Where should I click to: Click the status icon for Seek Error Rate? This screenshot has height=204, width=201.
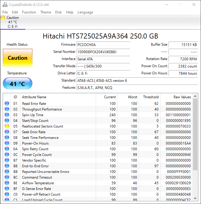pos(7,132)
